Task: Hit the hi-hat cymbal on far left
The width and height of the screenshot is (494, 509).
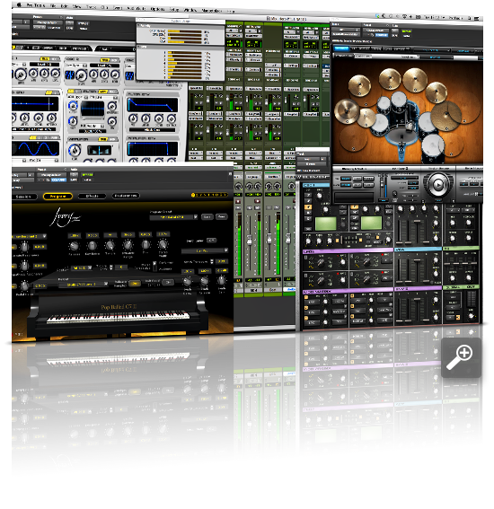Action: pos(347,110)
